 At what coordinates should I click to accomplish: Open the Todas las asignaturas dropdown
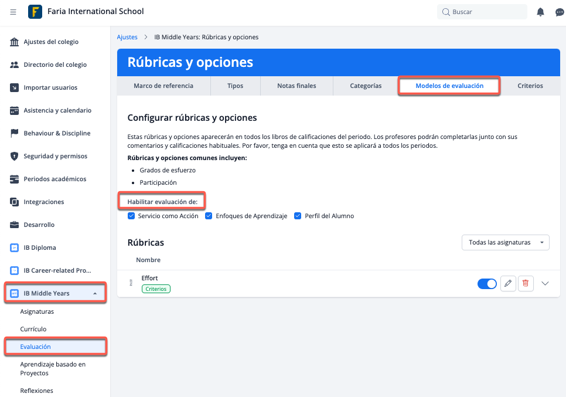click(505, 242)
